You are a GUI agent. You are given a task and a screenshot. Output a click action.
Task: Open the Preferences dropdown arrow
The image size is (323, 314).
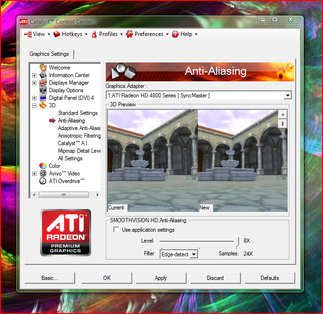coord(167,34)
